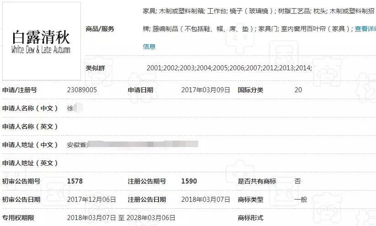Select the goods line starting 牌; 藤编制品
376x226 pixels.
[x=248, y=29]
